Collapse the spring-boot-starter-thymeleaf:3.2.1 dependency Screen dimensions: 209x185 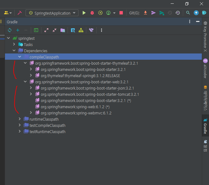coord(25,63)
